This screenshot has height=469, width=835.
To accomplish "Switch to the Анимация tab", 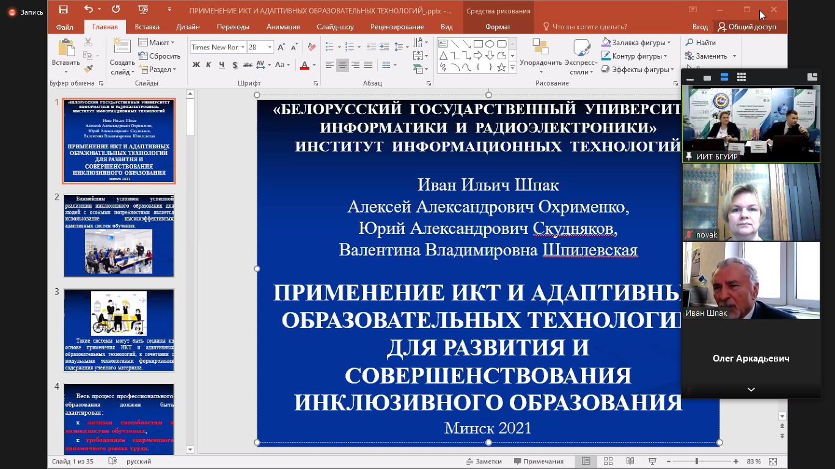I will point(283,27).
